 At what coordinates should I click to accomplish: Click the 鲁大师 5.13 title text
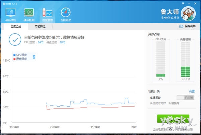10,4
